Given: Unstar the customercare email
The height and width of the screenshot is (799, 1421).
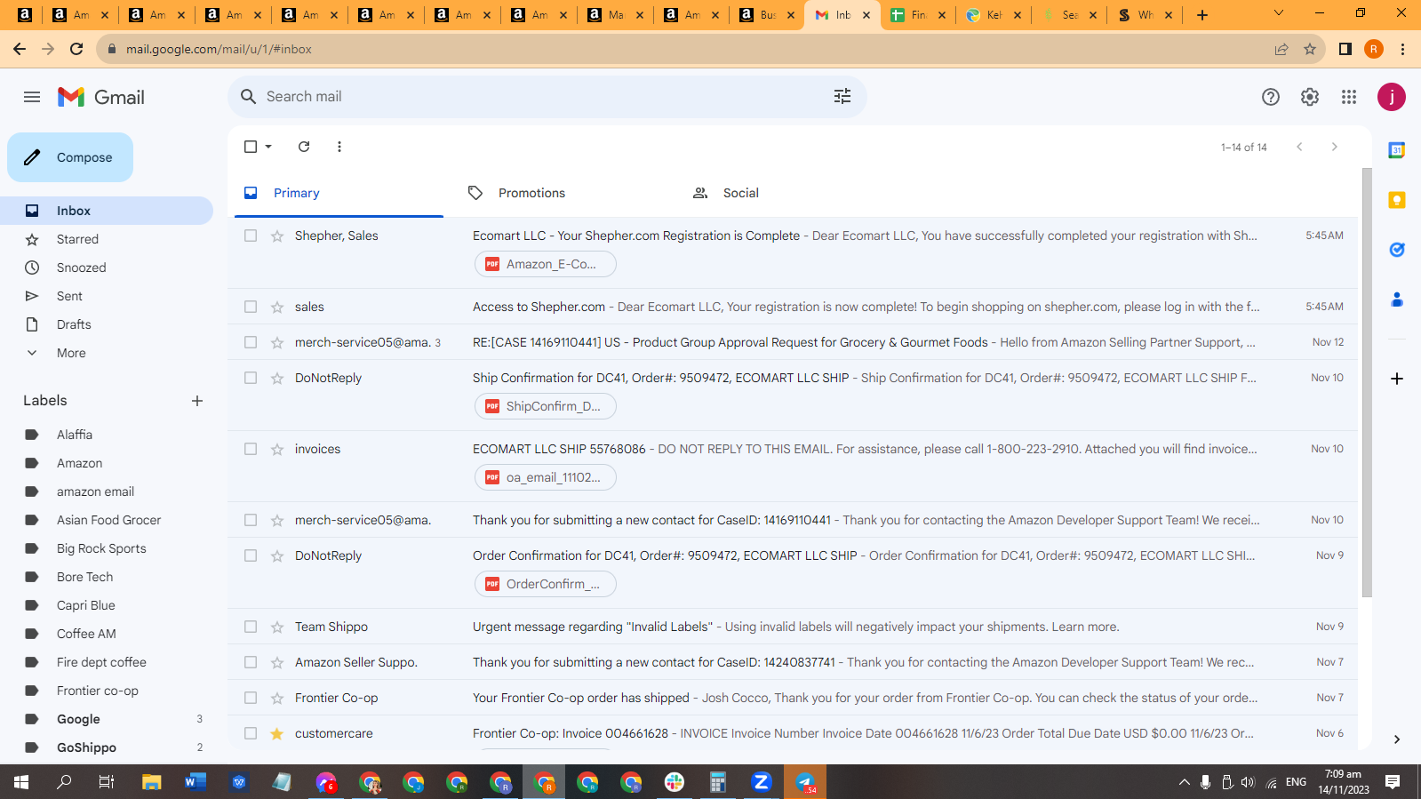Looking at the screenshot, I should tap(277, 733).
